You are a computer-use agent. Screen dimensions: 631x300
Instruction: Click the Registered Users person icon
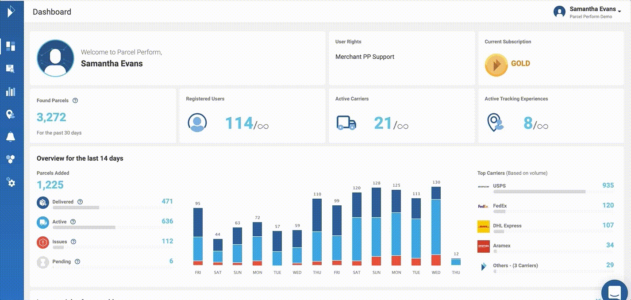[197, 123]
